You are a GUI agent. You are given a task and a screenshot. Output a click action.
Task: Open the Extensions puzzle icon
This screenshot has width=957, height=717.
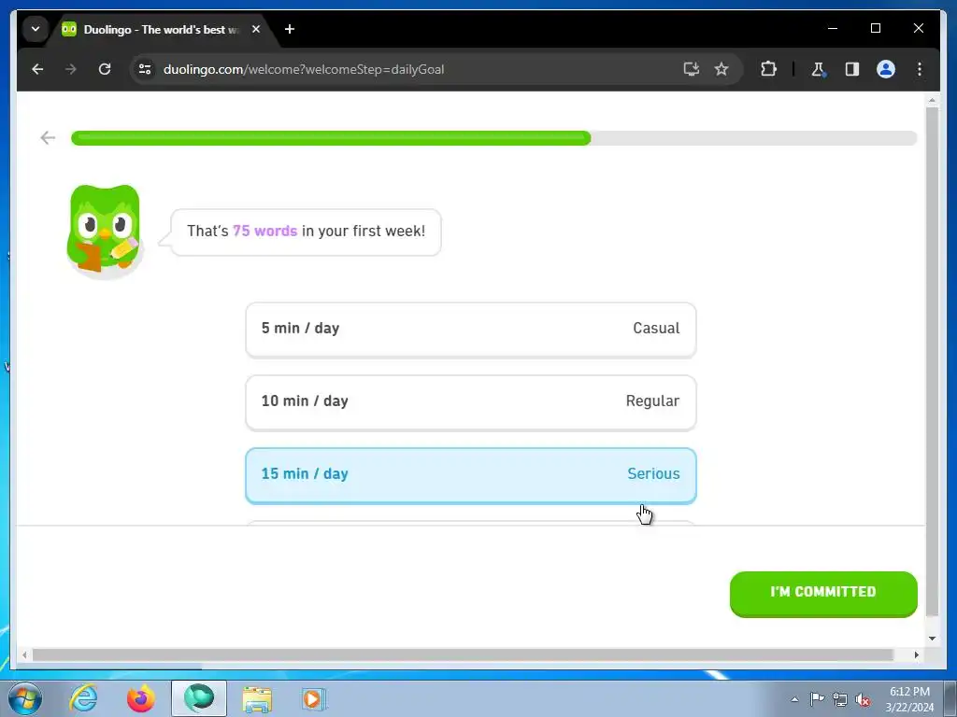(x=768, y=69)
